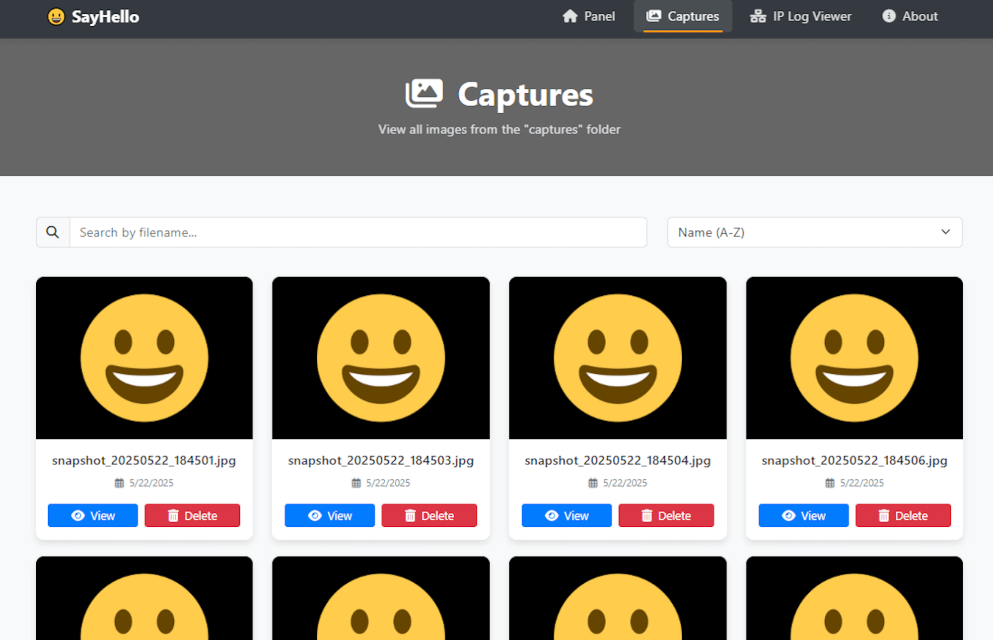Click 5/22/2025 date under snapshot_20250522_184506.jpg
Image resolution: width=993 pixels, height=640 pixels.
[x=862, y=483]
